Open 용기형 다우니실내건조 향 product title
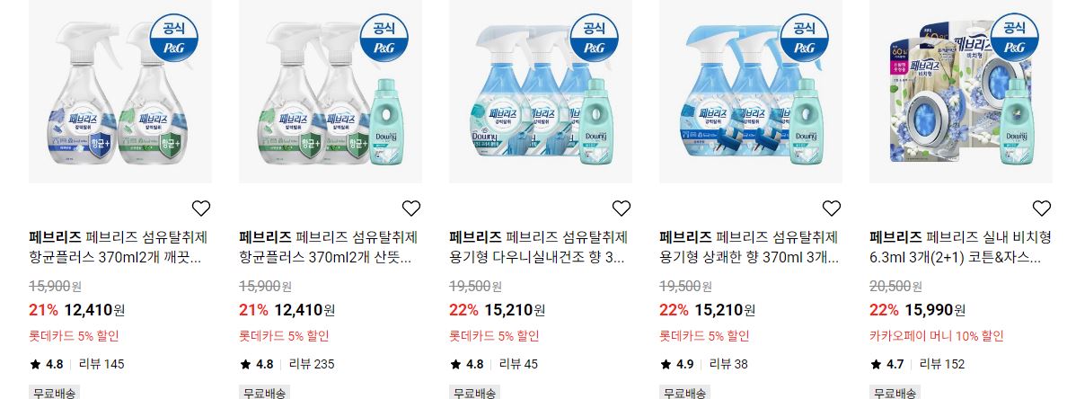This screenshot has height=399, width=1067. [x=539, y=248]
